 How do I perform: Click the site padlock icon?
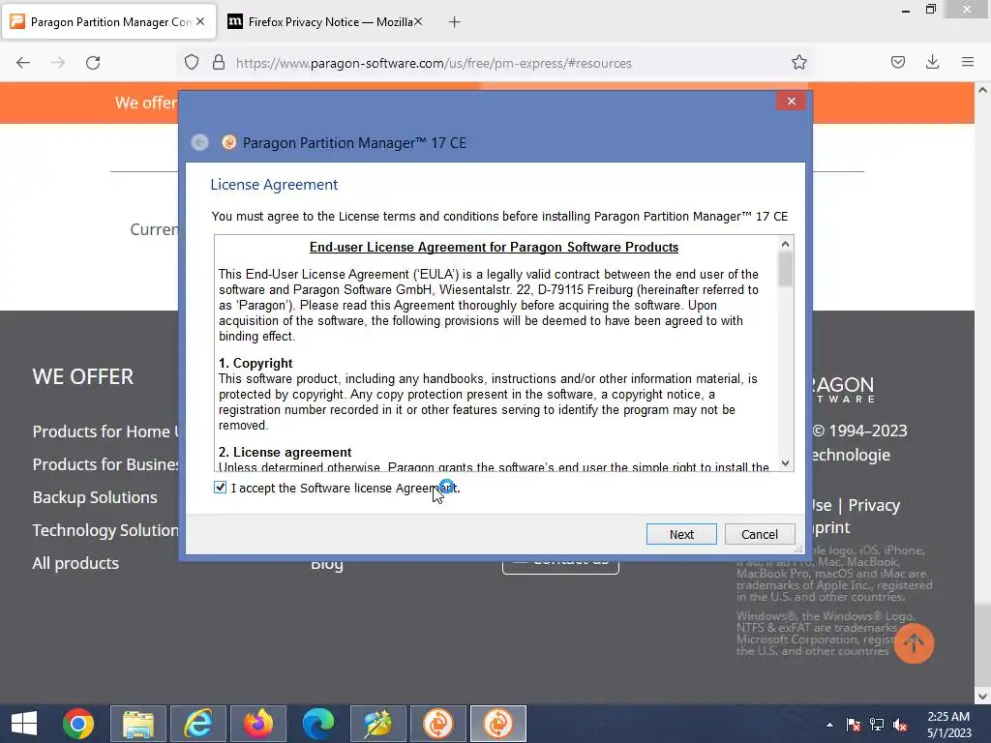[218, 63]
